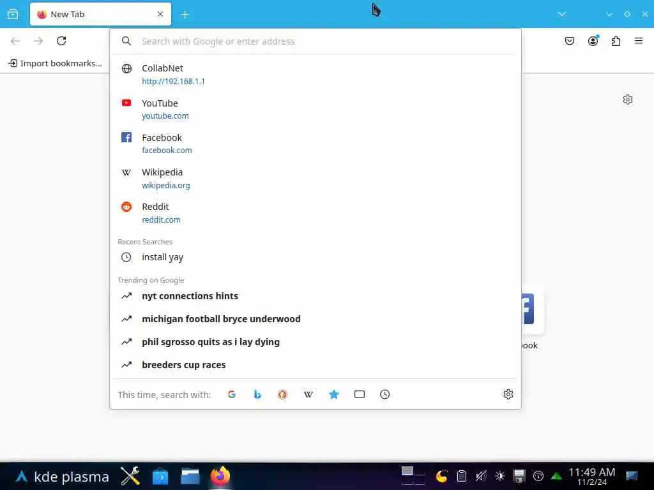Open the Facebook suggestion
The image size is (654, 490).
point(316,144)
